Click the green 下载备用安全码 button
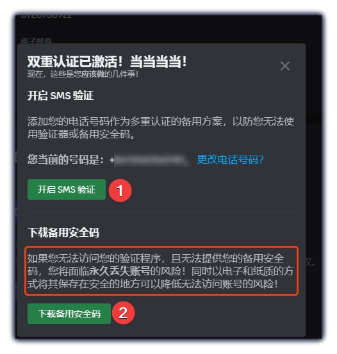The width and height of the screenshot is (337, 354). 69,314
